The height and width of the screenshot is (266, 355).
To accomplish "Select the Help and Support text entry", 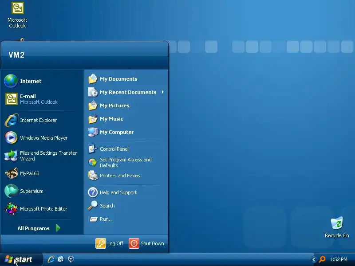I will (x=118, y=192).
